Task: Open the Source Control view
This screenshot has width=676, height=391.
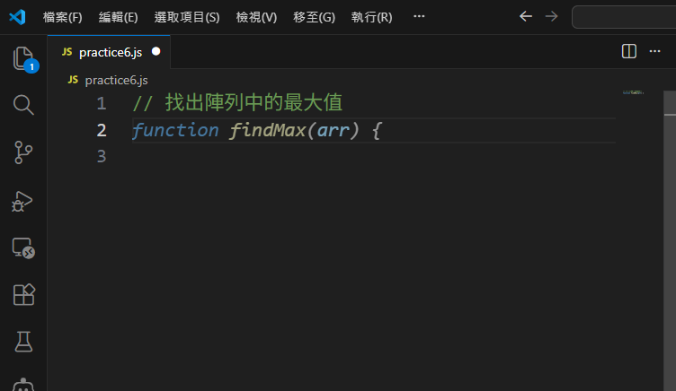Action: 23,152
